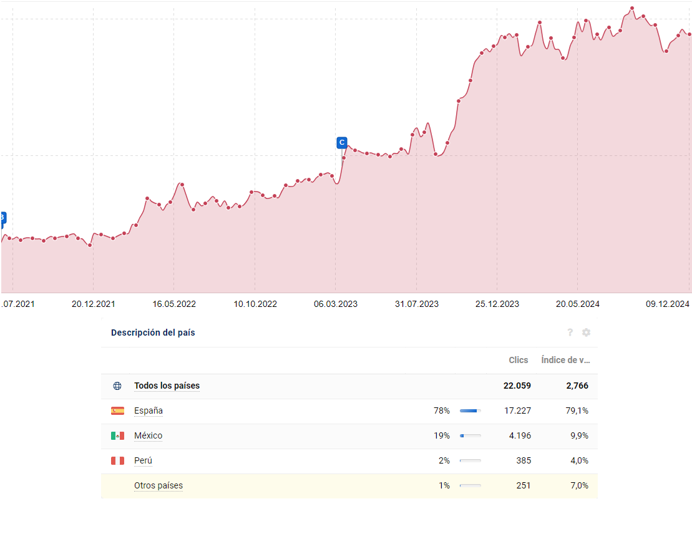The image size is (692, 539).
Task: Open the Otros países link
Action: [158, 485]
